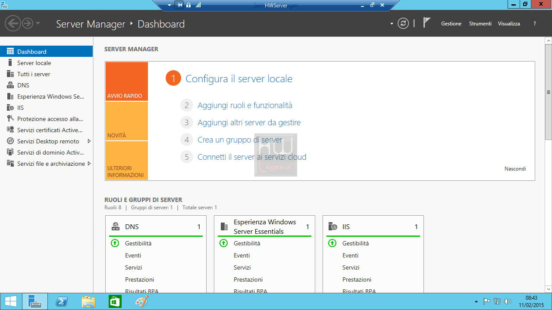
Task: Open Servizi di dominio Active Directory
Action: tap(46, 152)
